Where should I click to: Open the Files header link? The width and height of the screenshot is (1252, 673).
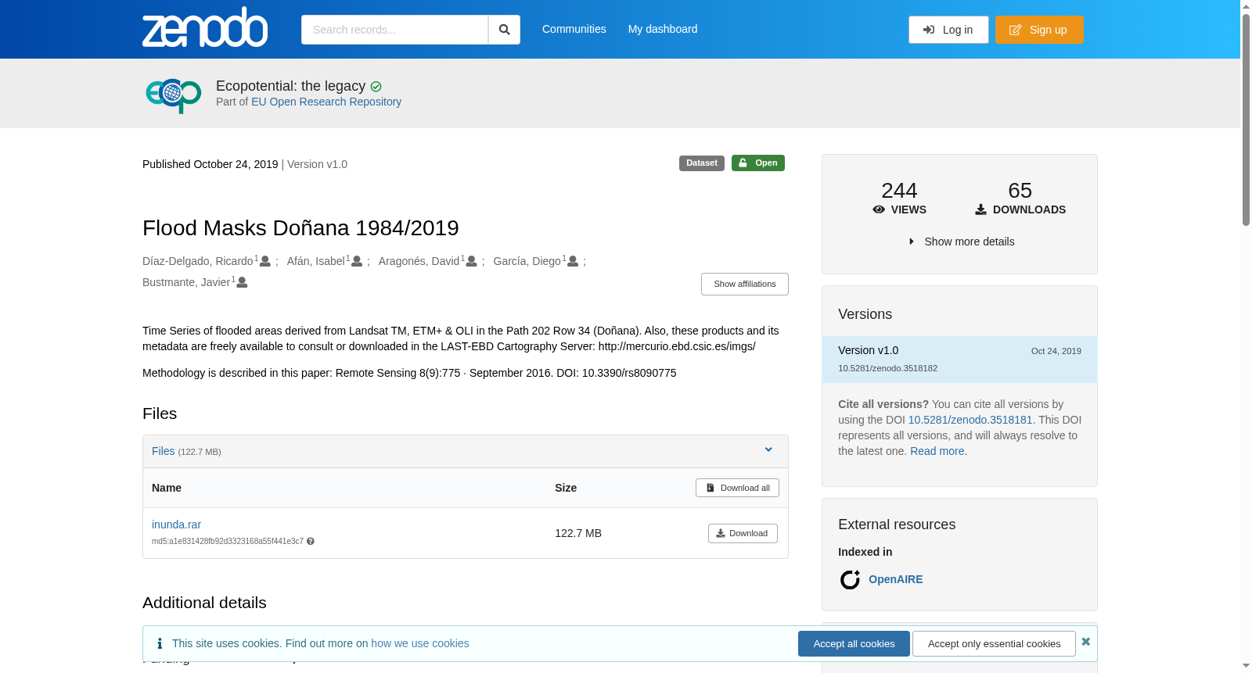163,451
